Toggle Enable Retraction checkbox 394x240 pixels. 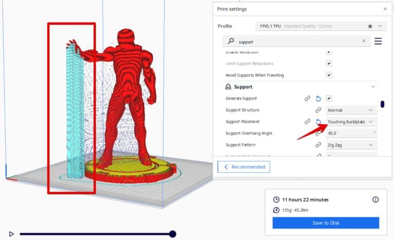pos(329,52)
